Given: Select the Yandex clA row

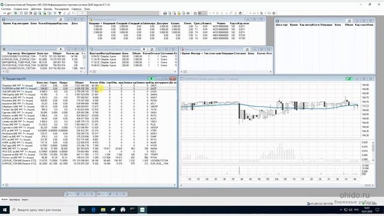Looking at the screenshot, I should pyautogui.click(x=89, y=121).
